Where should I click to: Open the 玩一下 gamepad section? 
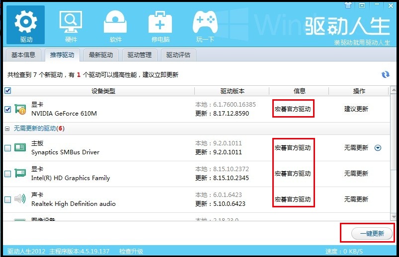205,26
